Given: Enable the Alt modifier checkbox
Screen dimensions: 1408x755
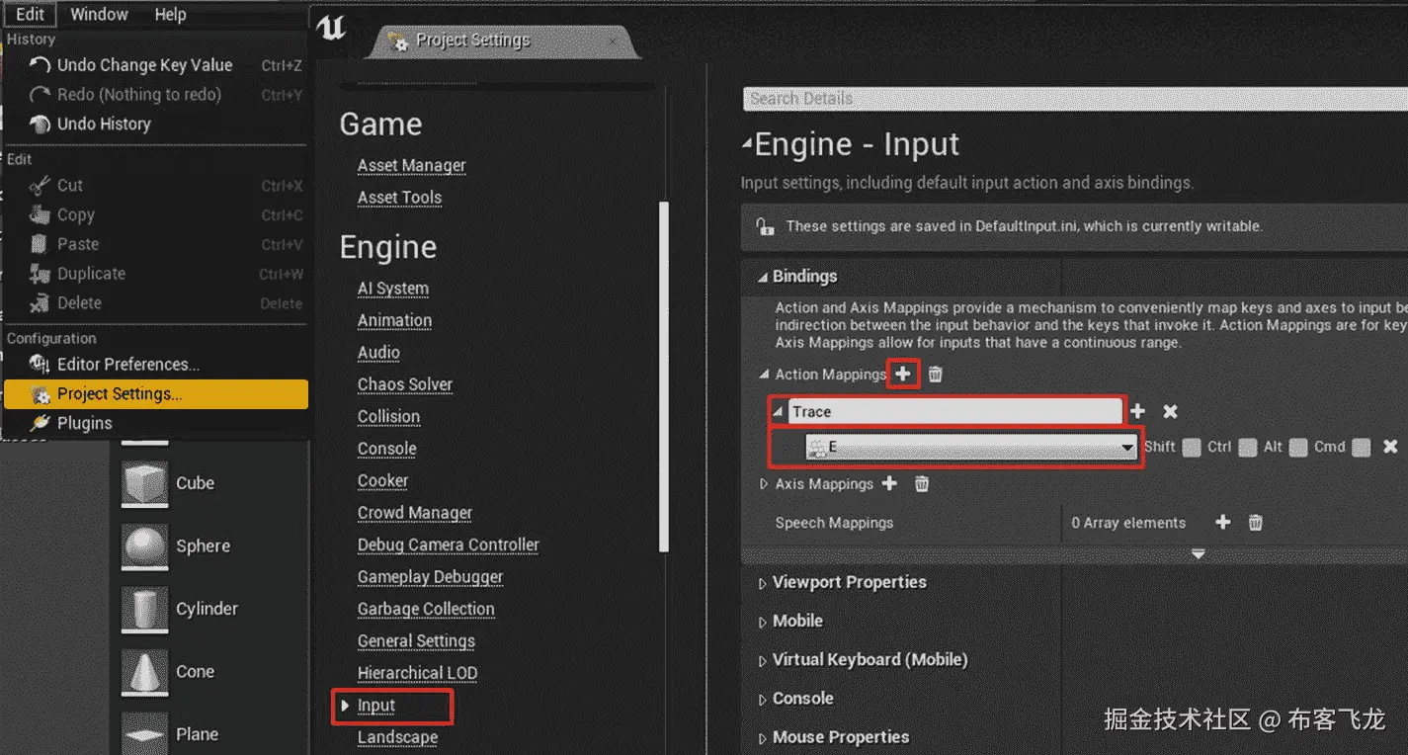Looking at the screenshot, I should (x=1298, y=448).
